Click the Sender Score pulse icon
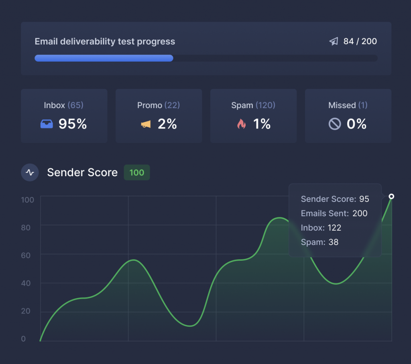The height and width of the screenshot is (364, 411). pyautogui.click(x=30, y=173)
